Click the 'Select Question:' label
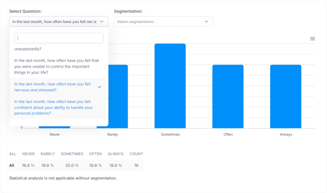The height and width of the screenshot is (193, 327). click(25, 11)
